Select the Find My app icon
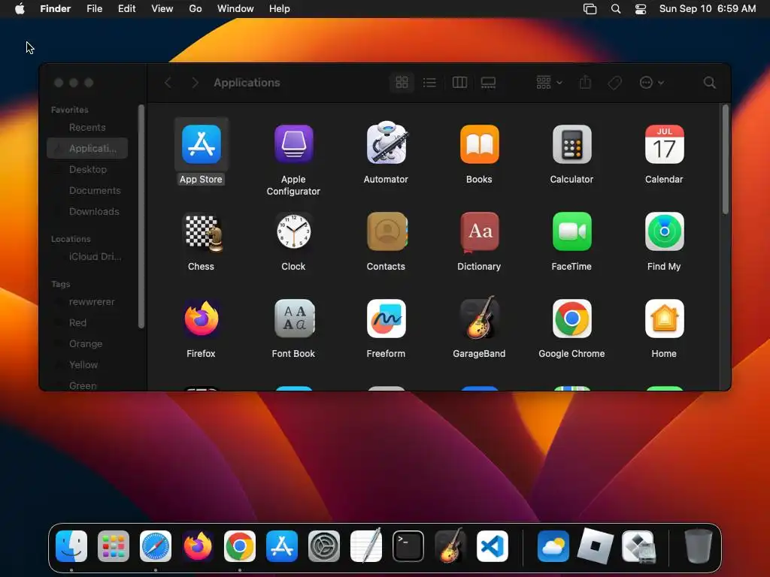 click(664, 231)
